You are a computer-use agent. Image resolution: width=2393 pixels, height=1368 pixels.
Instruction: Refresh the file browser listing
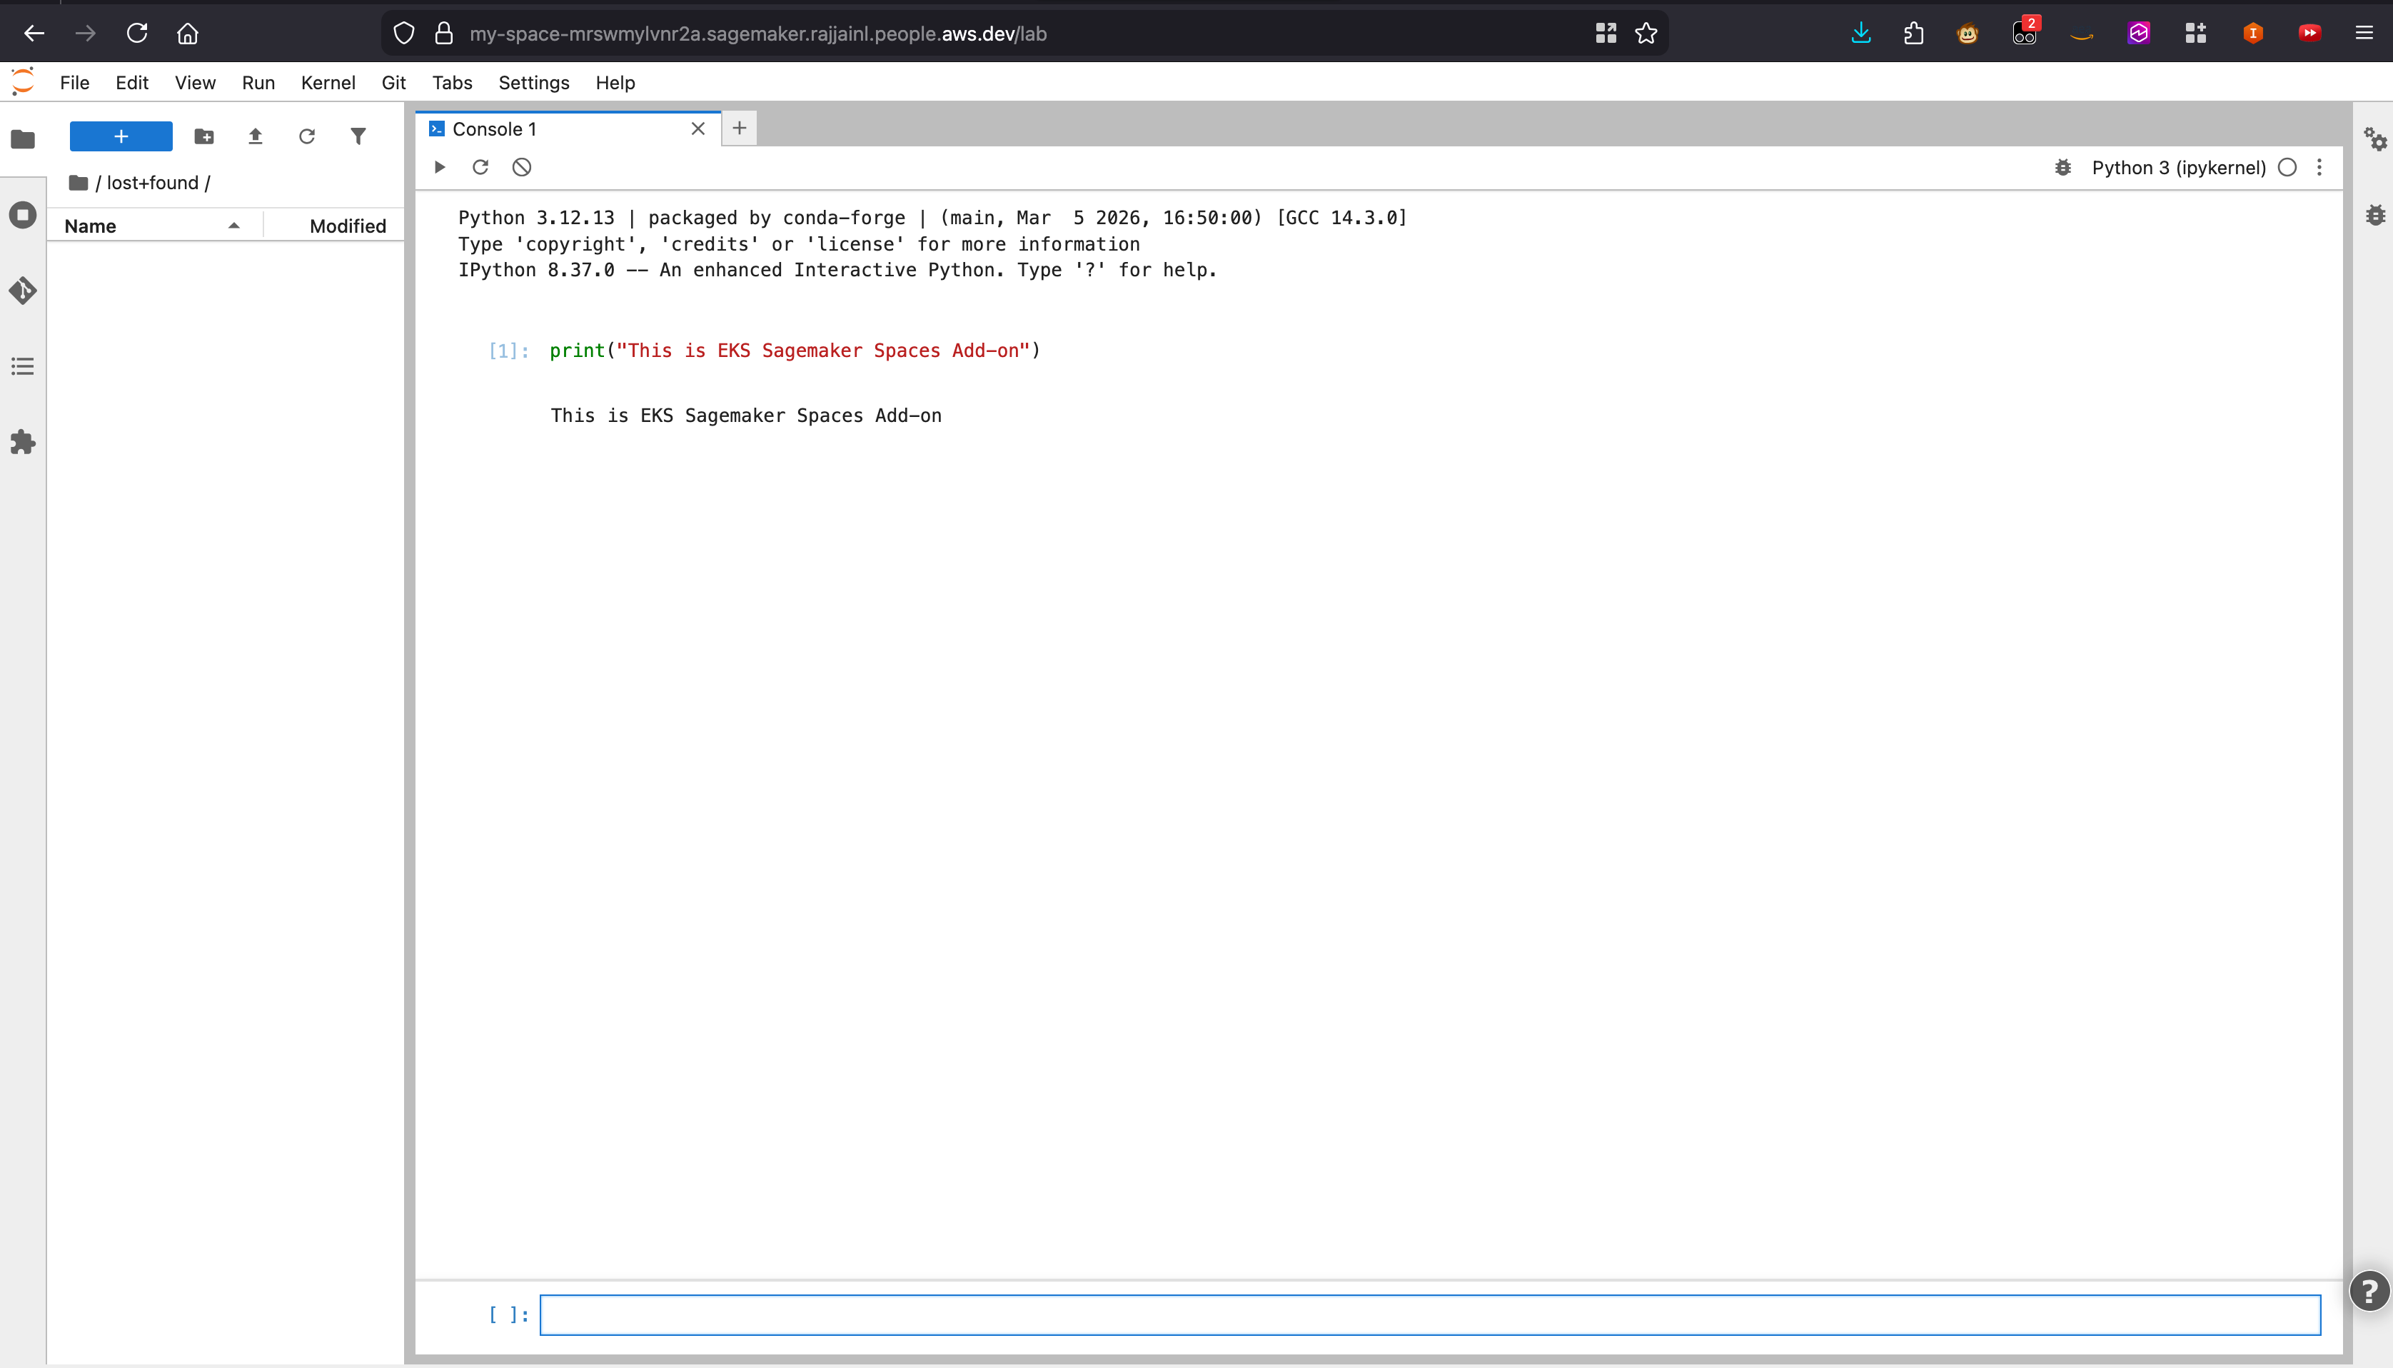(307, 136)
